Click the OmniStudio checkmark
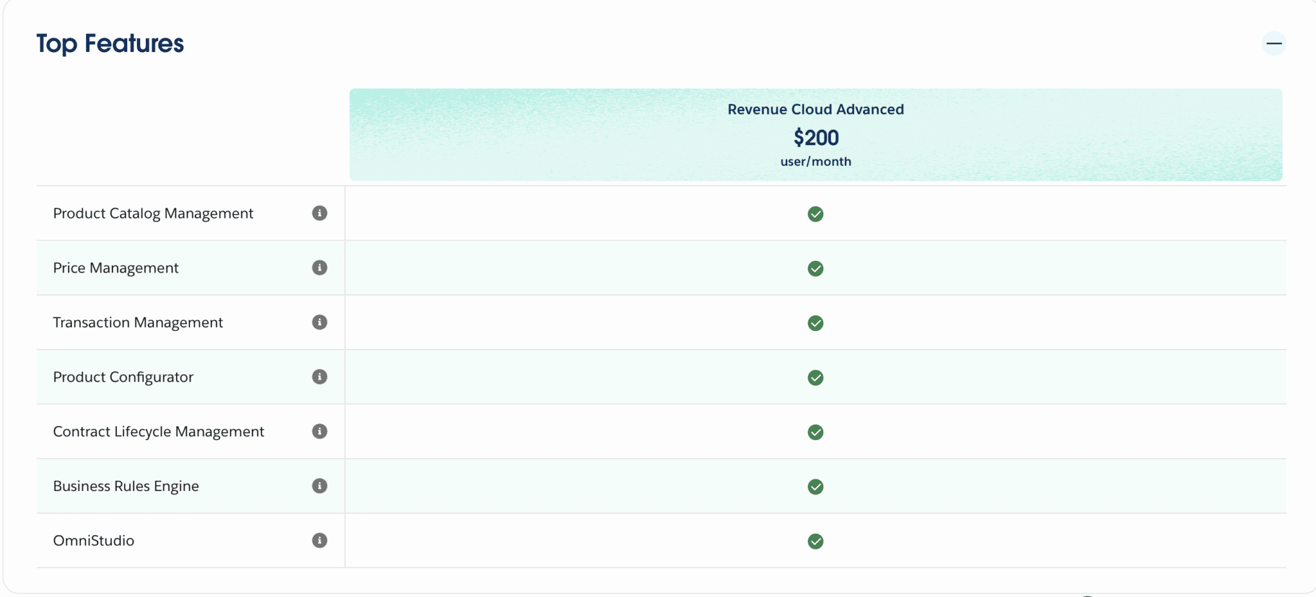This screenshot has height=597, width=1316. tap(815, 541)
